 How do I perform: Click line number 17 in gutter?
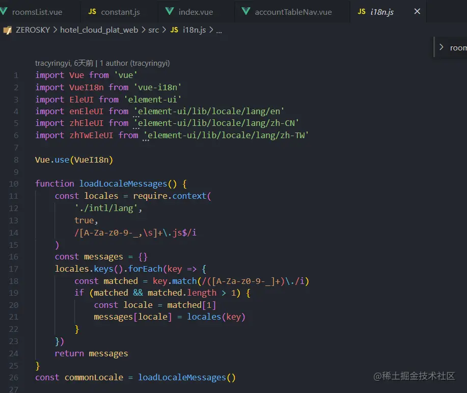pyautogui.click(x=13, y=269)
